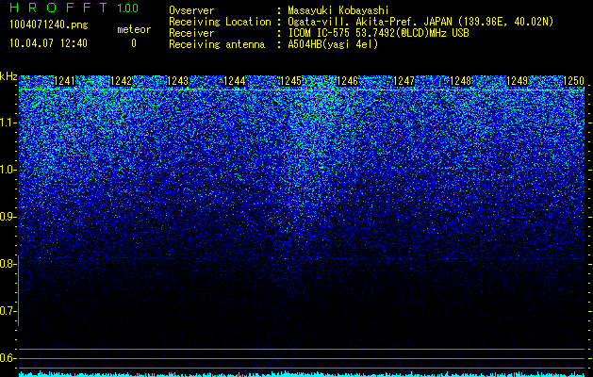The image size is (593, 377).
Task: Click time marker 1244
Action: coord(235,81)
